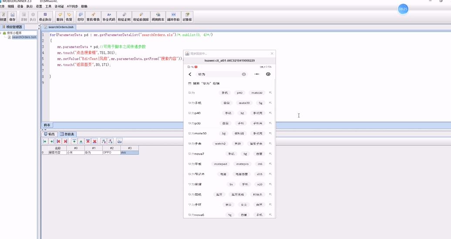This screenshot has width=451, height=239.
Task: Click the 保存 (Save) toolbar icon
Action: [12, 17]
